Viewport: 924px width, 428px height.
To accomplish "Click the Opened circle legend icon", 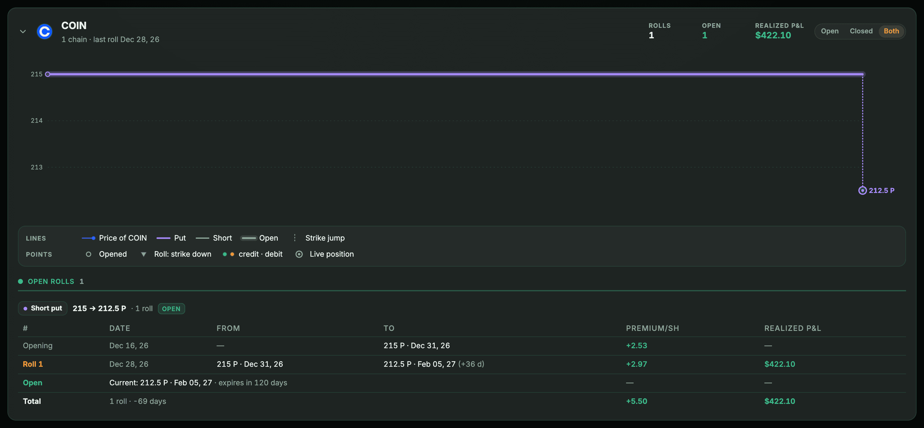I will point(88,254).
